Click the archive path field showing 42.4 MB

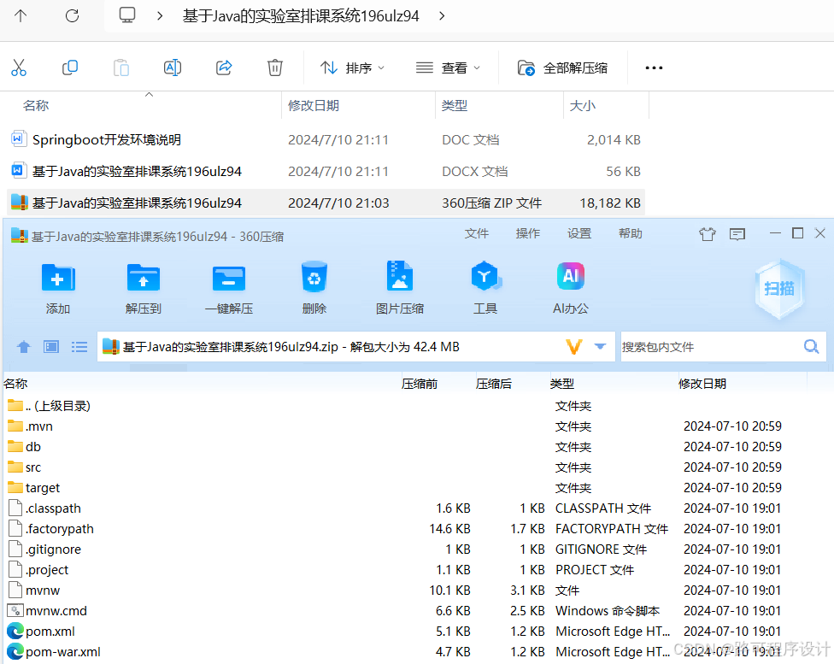coord(330,347)
